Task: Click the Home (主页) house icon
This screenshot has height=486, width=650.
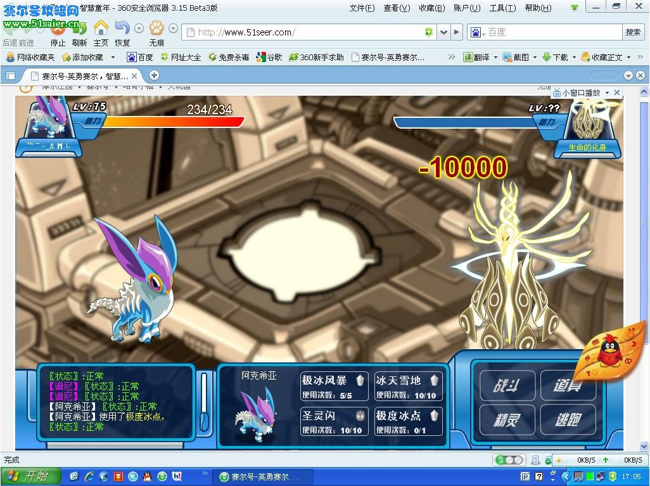Action: tap(101, 29)
